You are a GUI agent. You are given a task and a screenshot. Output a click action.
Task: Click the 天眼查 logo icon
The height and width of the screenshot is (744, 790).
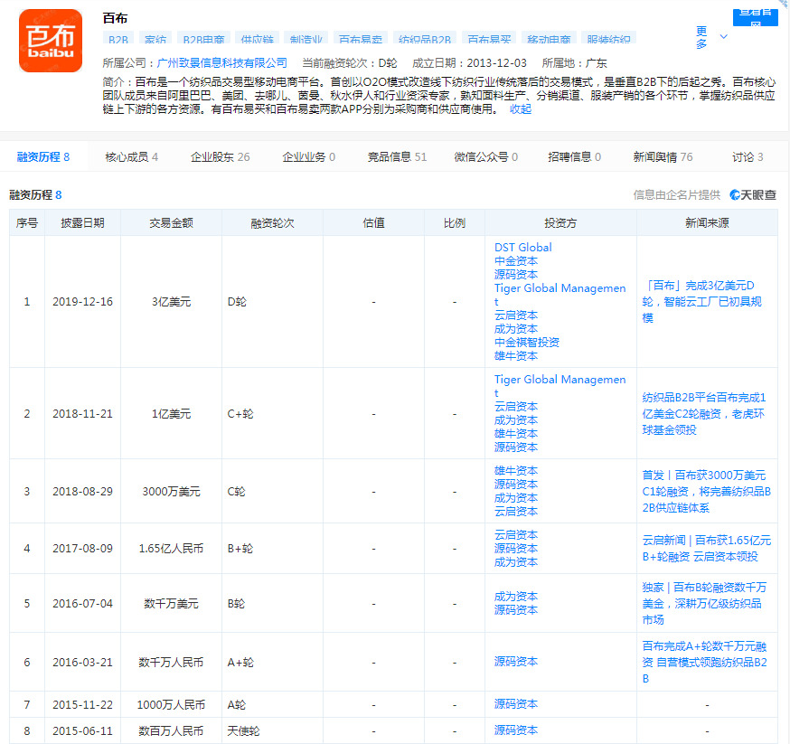coord(753,195)
